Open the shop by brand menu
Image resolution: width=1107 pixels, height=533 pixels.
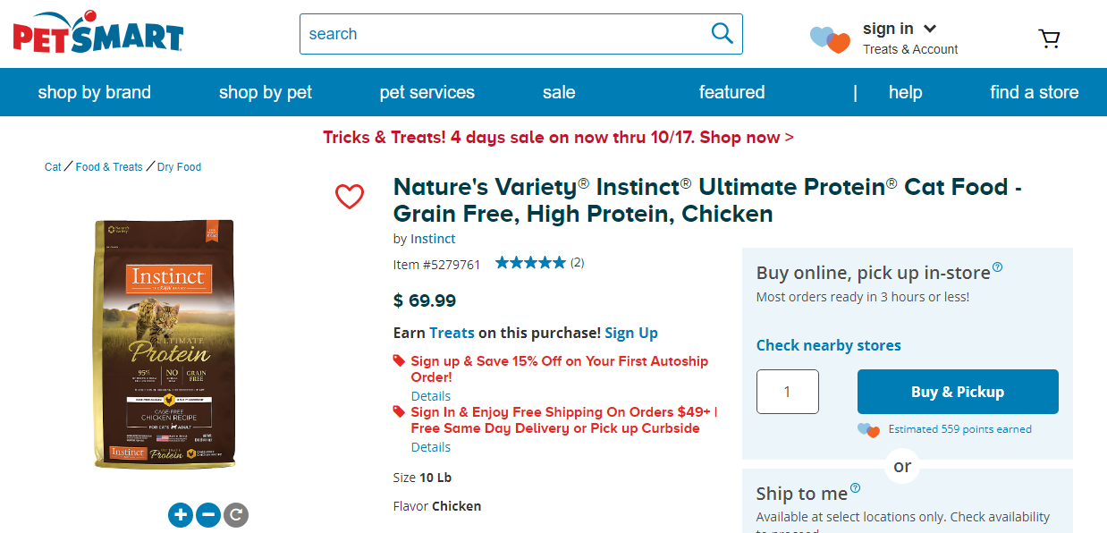94,92
